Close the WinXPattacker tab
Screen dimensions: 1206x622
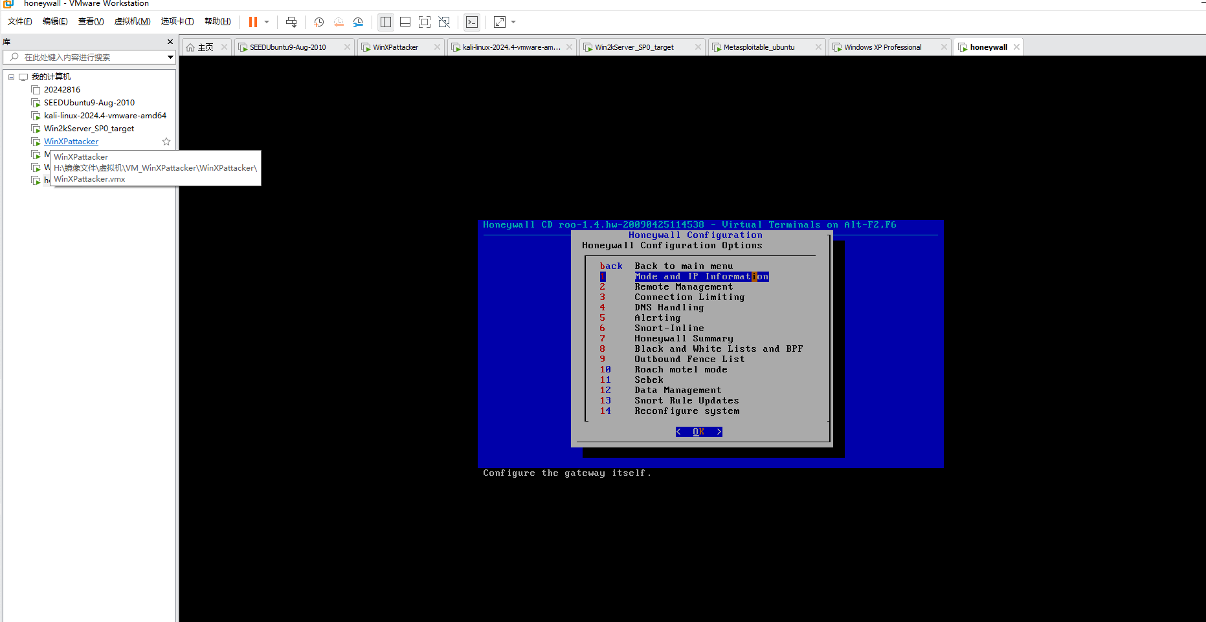437,47
